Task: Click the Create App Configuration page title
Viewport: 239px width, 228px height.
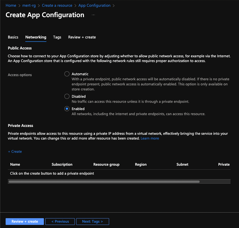Action: pos(45,15)
